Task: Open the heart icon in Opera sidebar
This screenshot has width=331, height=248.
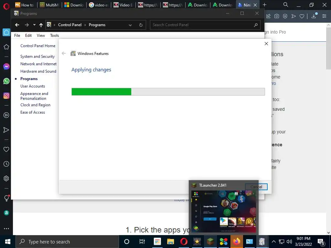Action: point(6,149)
